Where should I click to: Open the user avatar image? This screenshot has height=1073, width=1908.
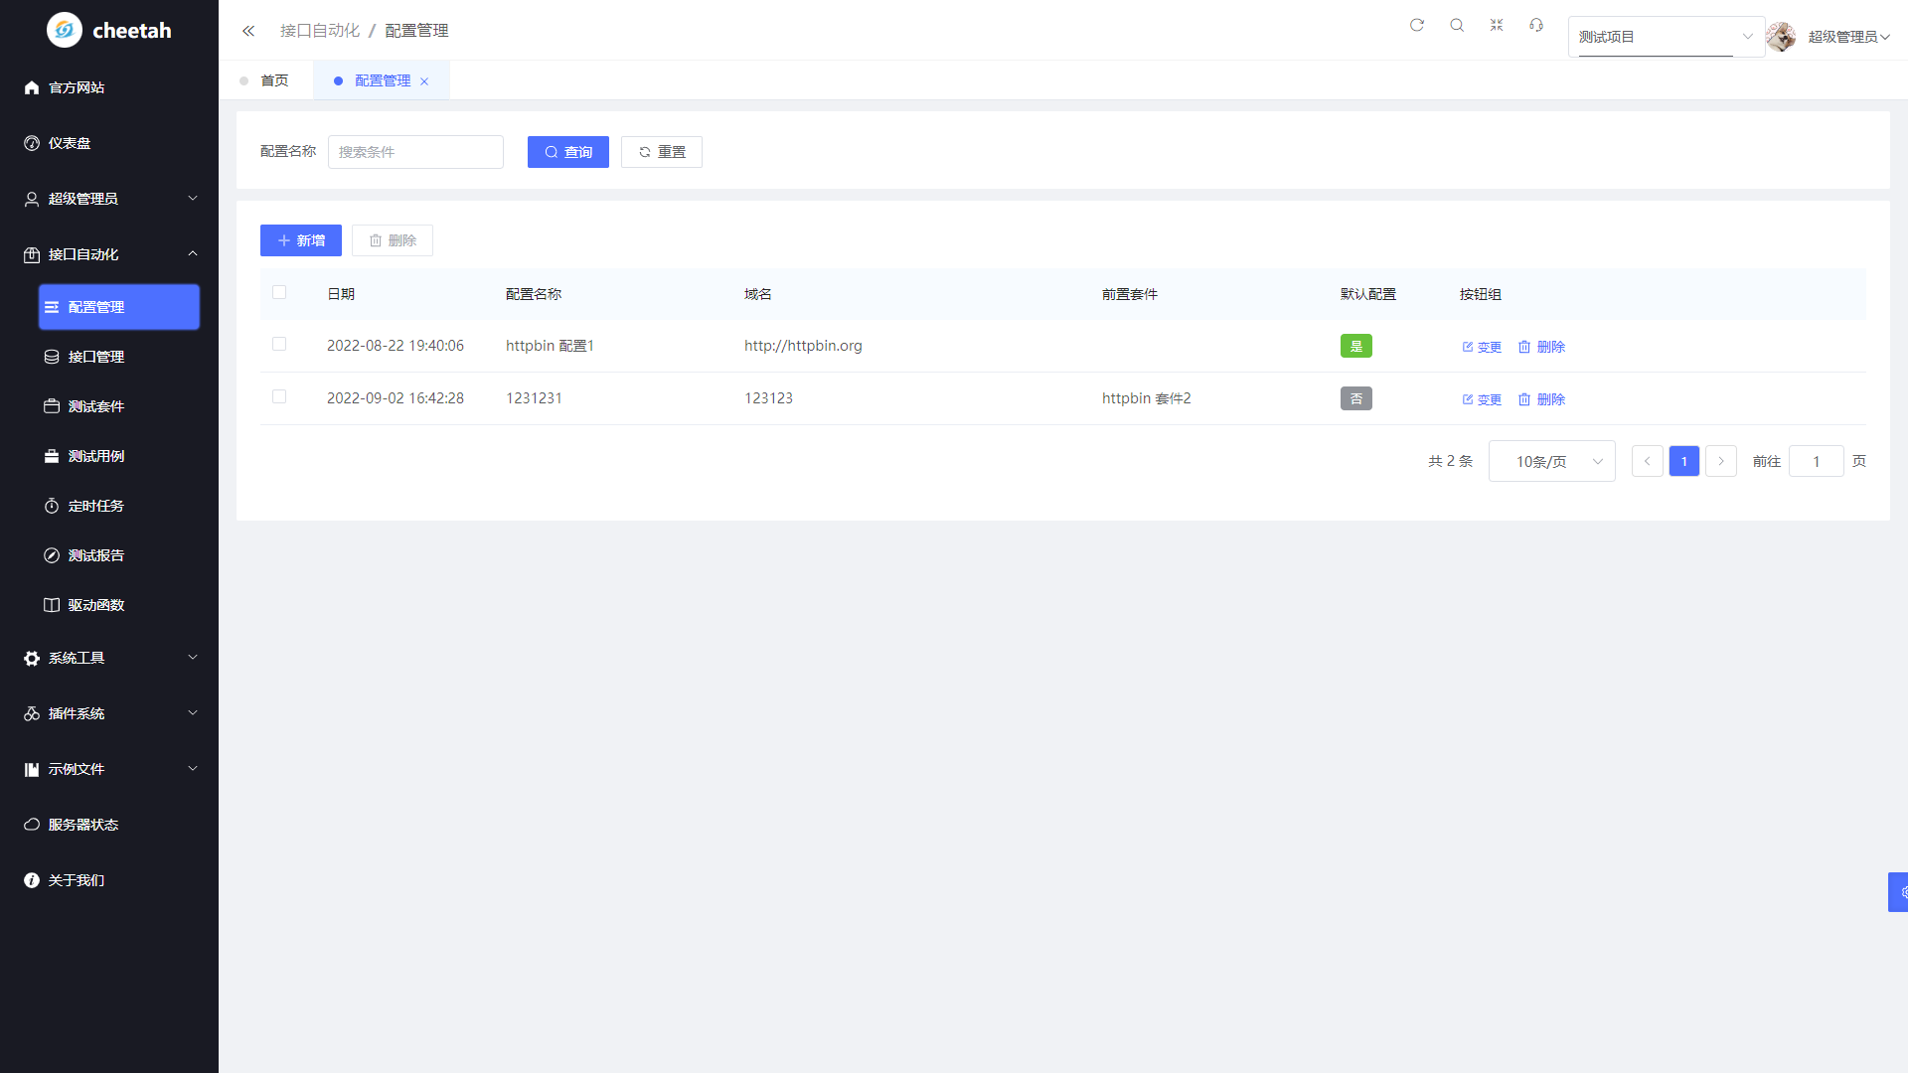1781,37
